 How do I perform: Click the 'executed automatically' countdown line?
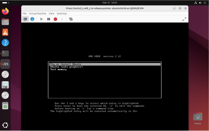(94, 111)
